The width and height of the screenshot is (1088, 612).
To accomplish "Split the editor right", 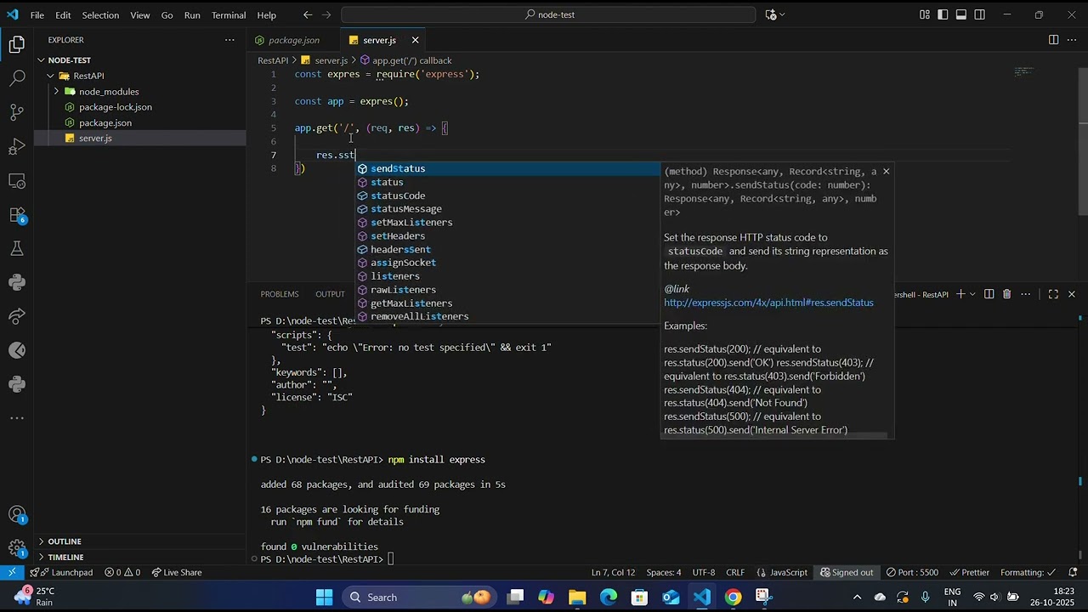I will [x=1053, y=40].
